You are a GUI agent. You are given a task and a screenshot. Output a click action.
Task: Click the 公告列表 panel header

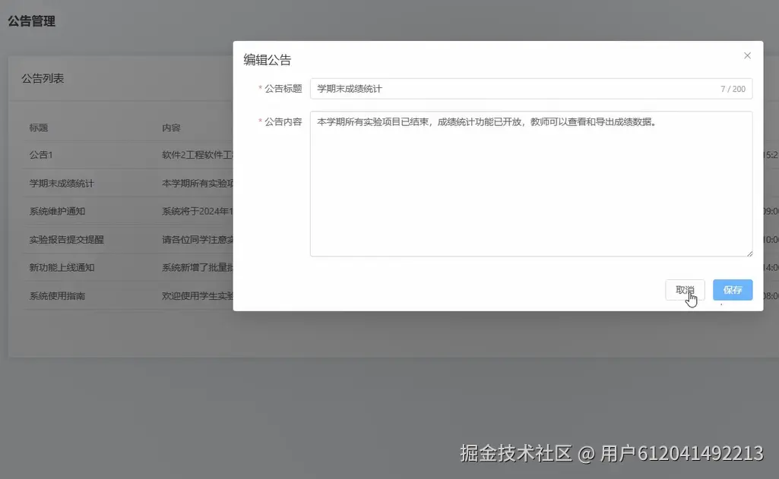(x=43, y=78)
